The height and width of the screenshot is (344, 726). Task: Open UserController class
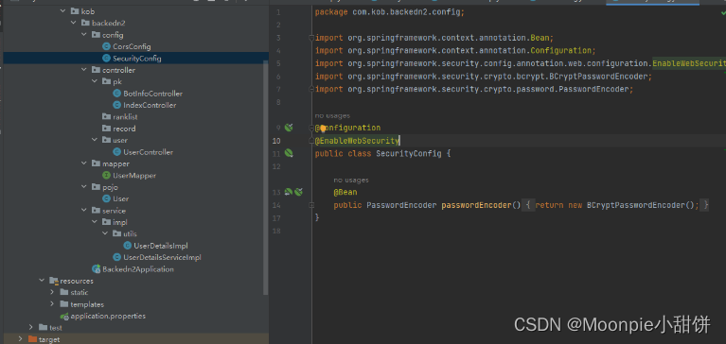click(149, 152)
